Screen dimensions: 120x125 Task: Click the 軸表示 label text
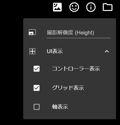coord(60,107)
